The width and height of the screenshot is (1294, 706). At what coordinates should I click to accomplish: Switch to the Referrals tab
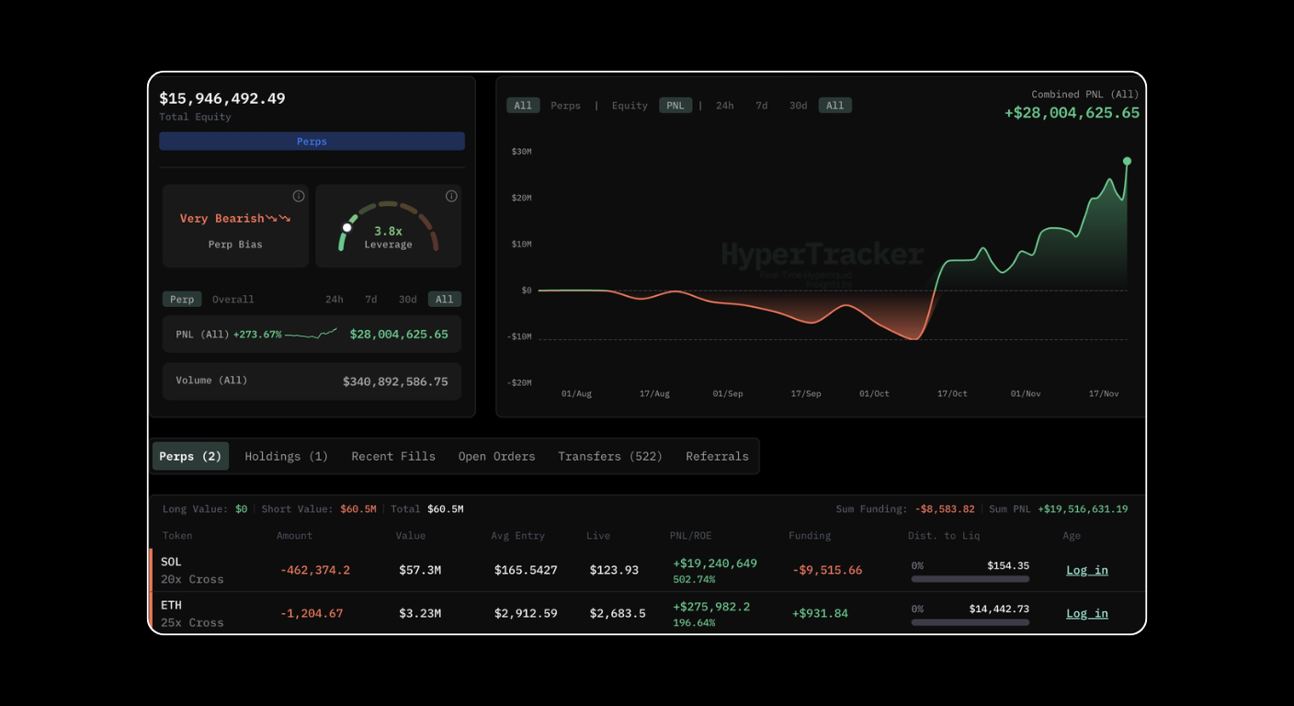(x=717, y=456)
